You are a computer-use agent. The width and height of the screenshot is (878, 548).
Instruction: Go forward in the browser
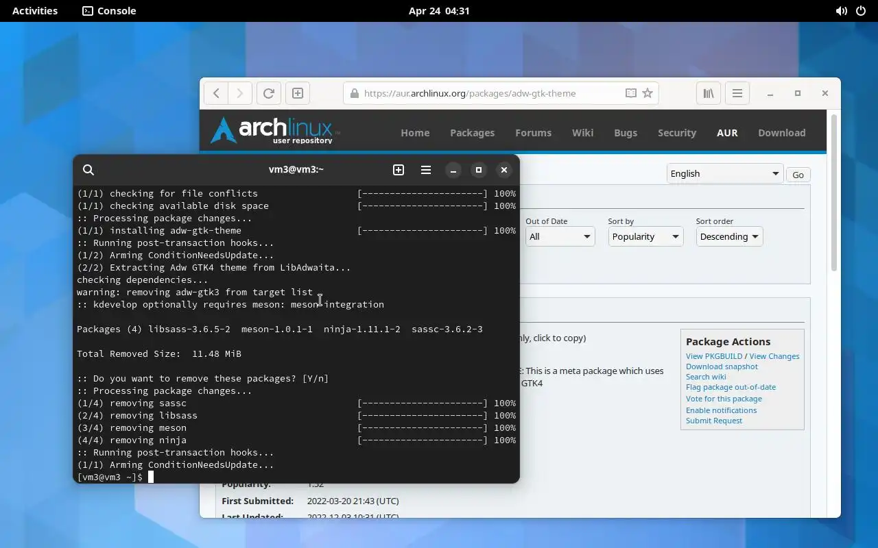tap(239, 93)
